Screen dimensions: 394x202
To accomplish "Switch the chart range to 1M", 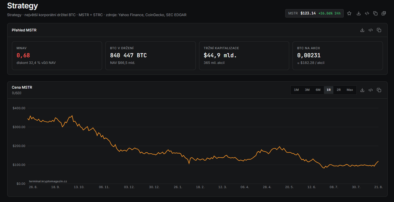I will pos(296,90).
